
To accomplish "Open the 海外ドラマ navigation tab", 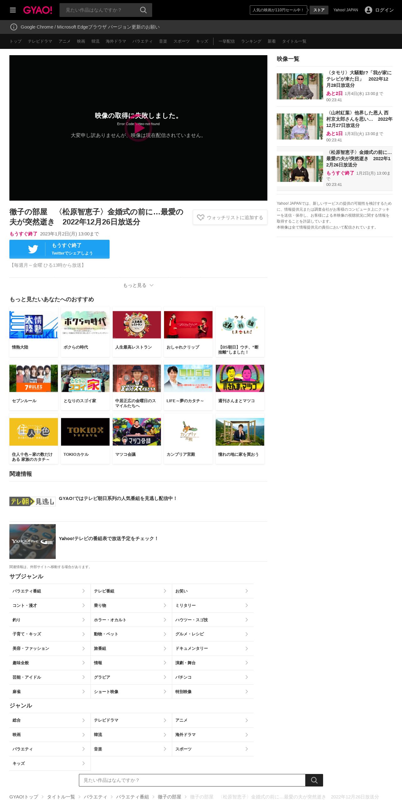I will click(x=116, y=41).
